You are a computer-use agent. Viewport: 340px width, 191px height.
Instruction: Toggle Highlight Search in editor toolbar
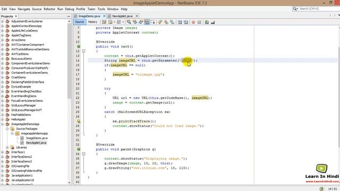point(147,22)
